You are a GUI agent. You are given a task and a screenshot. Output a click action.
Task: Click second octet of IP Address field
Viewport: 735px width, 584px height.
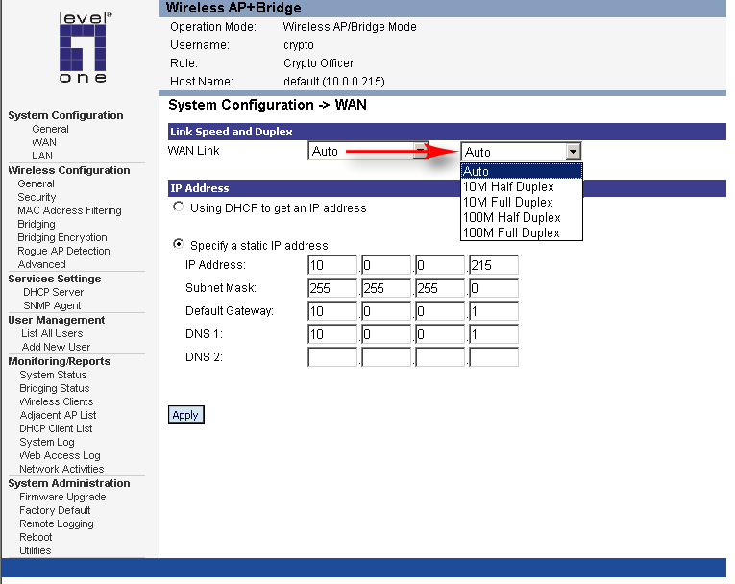click(x=386, y=265)
